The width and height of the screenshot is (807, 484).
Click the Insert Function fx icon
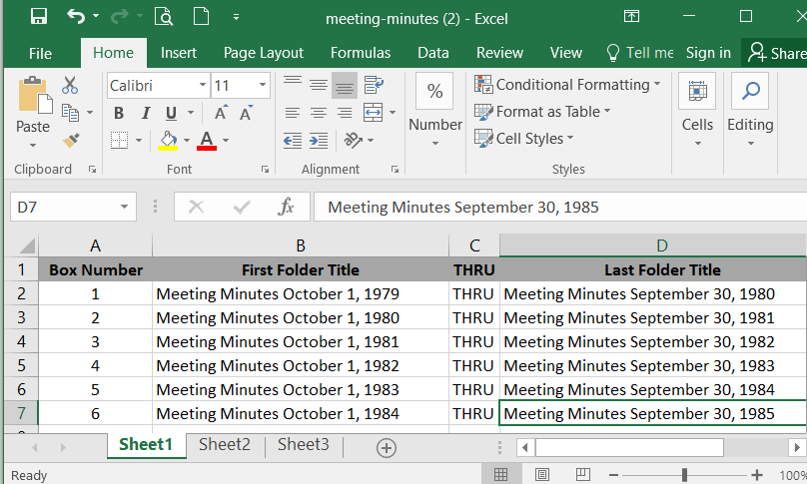286,207
